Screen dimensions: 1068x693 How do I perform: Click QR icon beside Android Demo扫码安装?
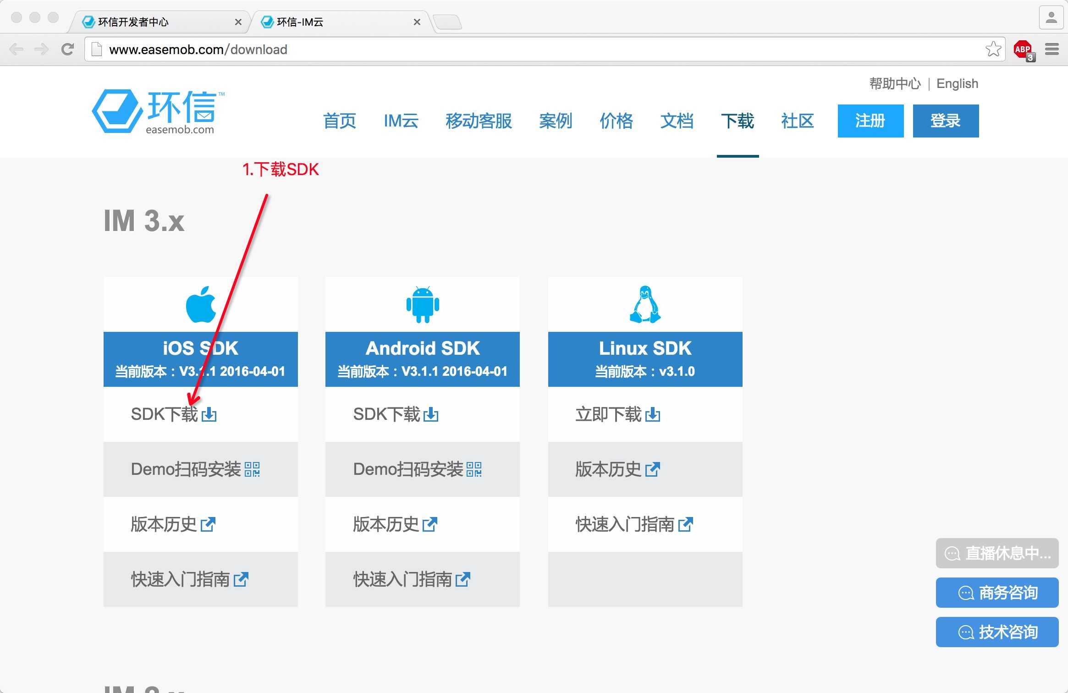point(474,469)
